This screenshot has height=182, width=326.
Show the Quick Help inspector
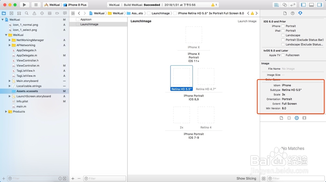292,13
